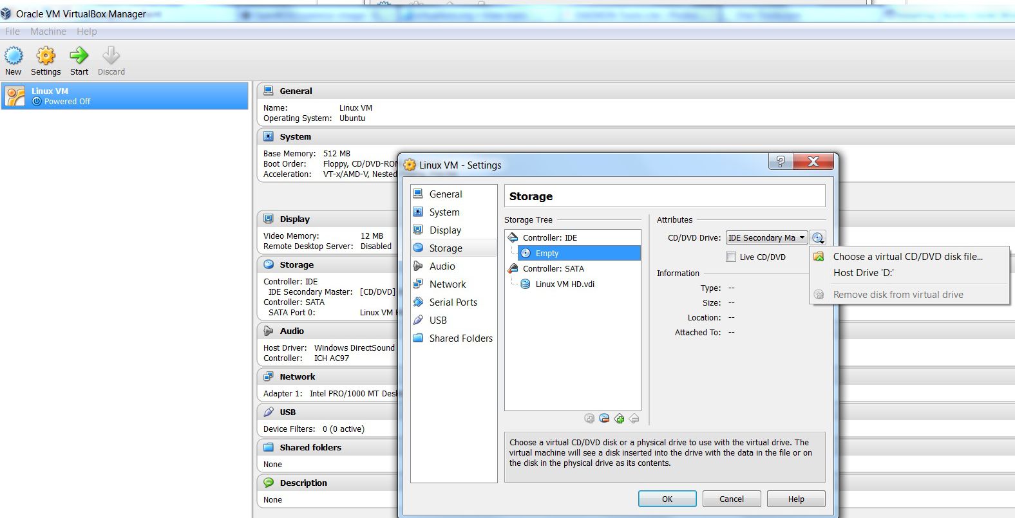Select the Empty optical drive entry
This screenshot has width=1015, height=518.
coord(579,253)
